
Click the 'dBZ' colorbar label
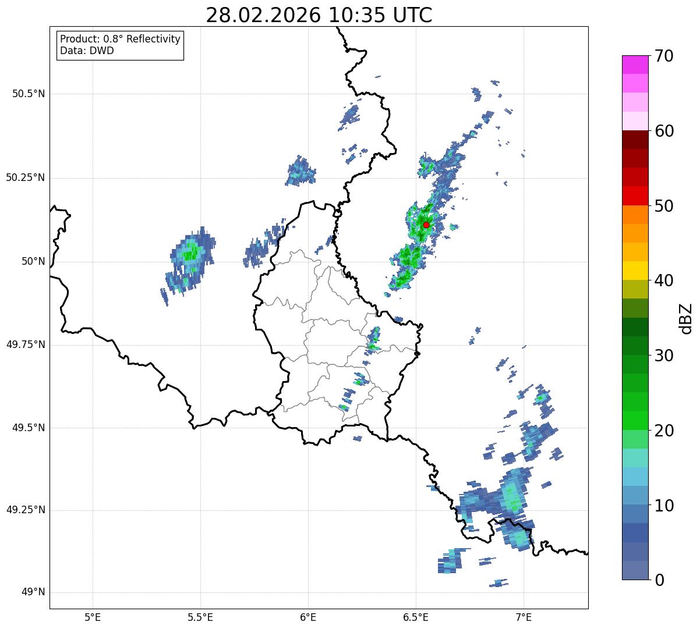(685, 318)
